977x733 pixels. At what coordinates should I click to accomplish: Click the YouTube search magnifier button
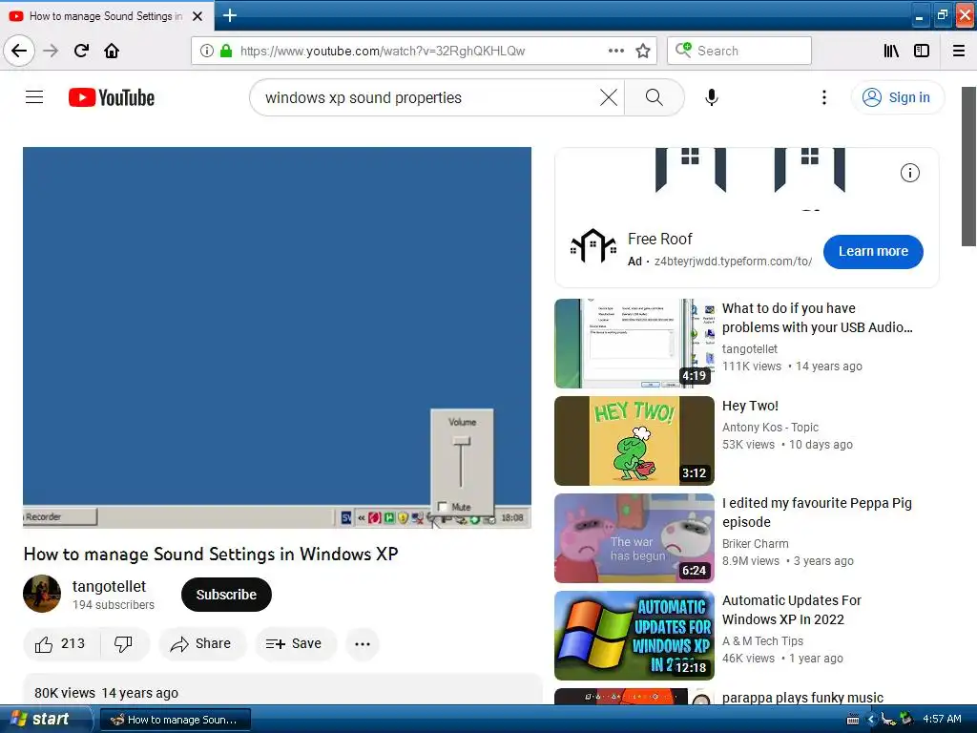(x=655, y=97)
